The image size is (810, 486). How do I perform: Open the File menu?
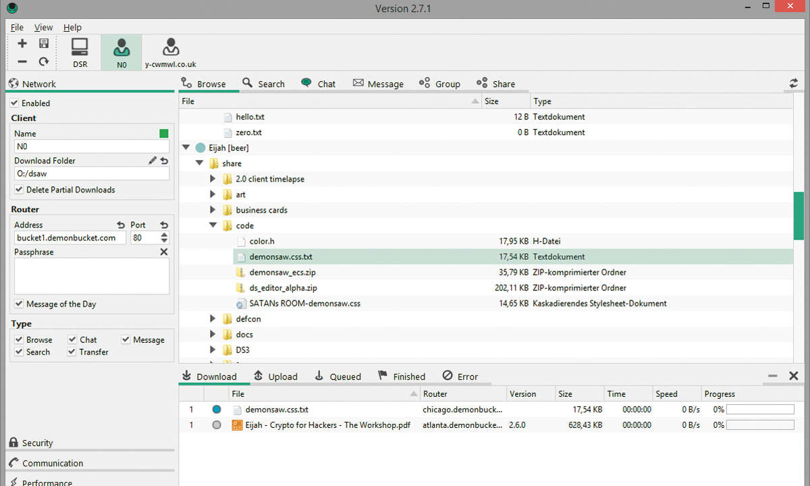17,27
